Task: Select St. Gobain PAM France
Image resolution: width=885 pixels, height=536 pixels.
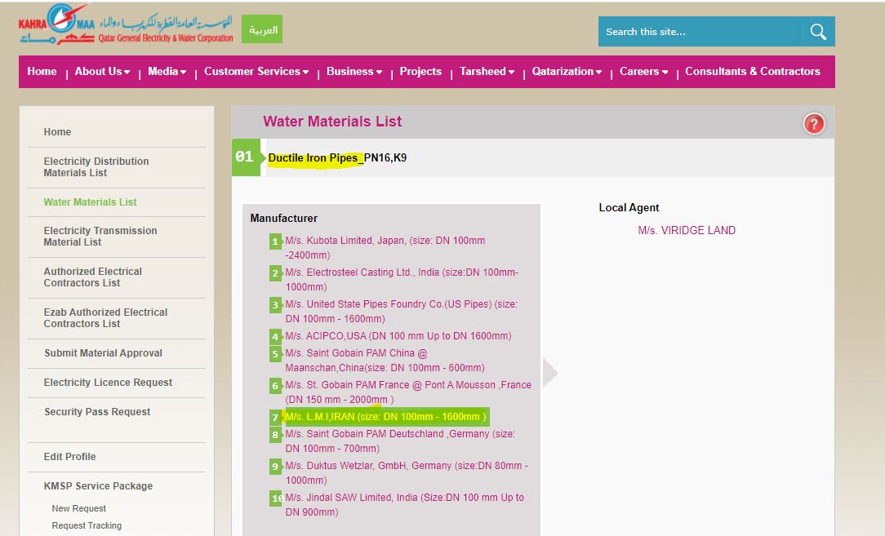Action: pos(408,392)
